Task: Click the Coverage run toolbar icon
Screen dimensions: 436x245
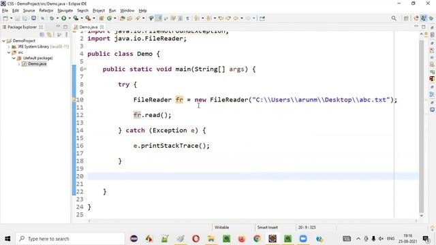Action: (x=76, y=18)
